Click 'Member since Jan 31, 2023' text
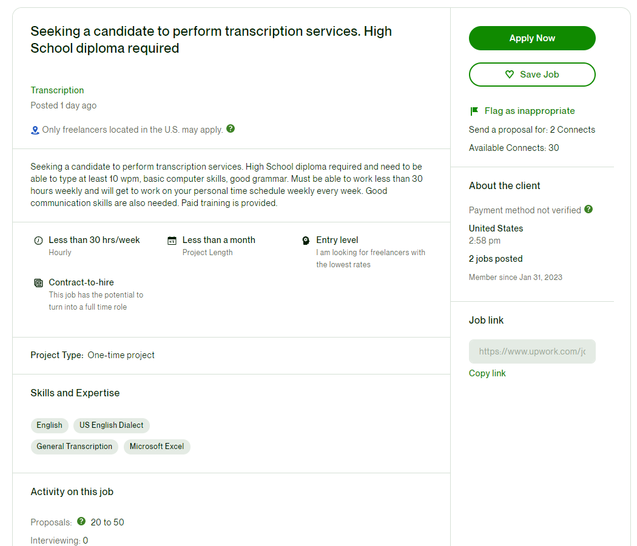The image size is (637, 546). [516, 278]
